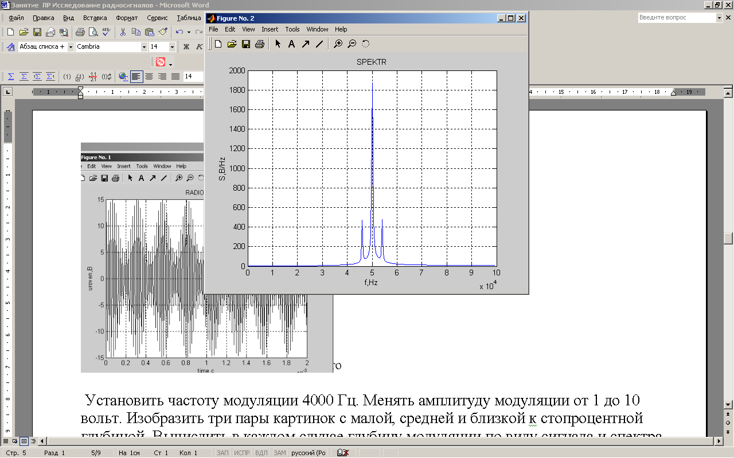Save the Word document
The image size is (734, 458).
[x=37, y=32]
